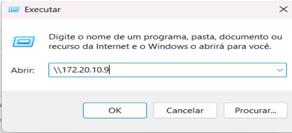Dismiss the dialog using Cancelar

pos(185,110)
